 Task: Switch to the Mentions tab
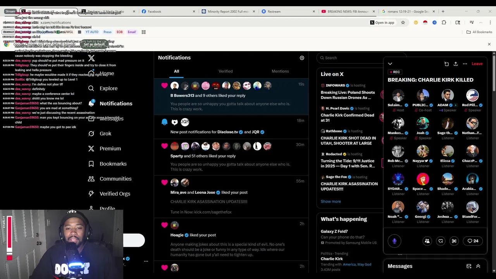click(x=280, y=71)
